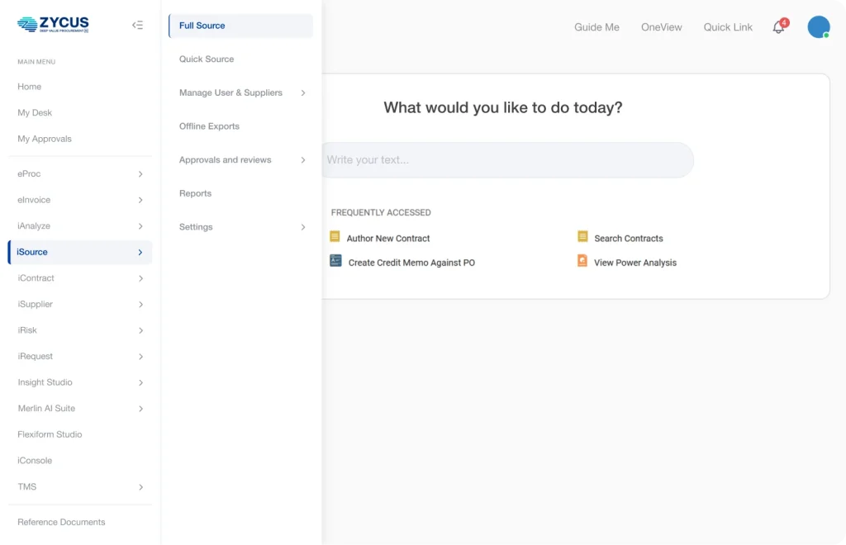Click the Search Contracts link
Viewport: 846px width, 545px height.
point(629,239)
